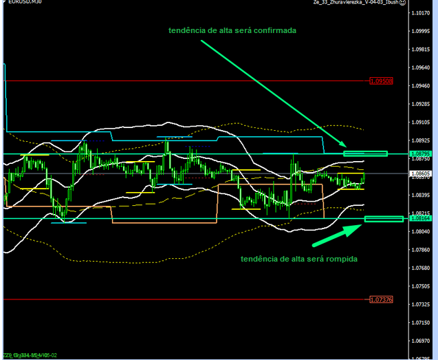This screenshot has height=360, width=438.
Task: Click the upper green rectangle near resistance line
Action: coord(365,153)
